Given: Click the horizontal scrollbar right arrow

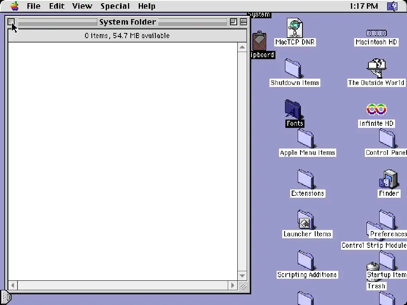Looking at the screenshot, I should (x=233, y=286).
